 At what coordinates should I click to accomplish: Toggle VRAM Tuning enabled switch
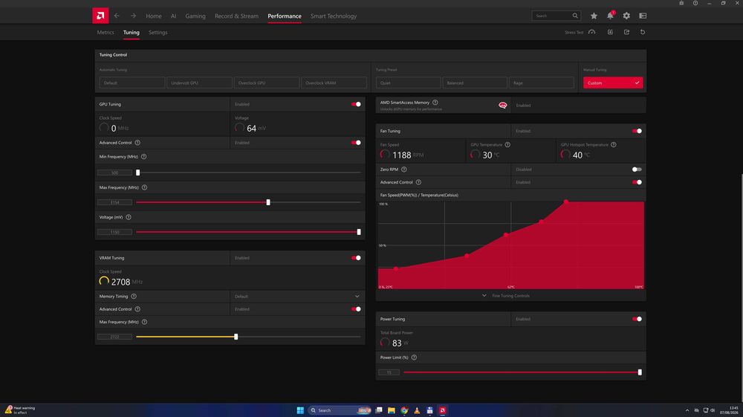click(x=356, y=258)
